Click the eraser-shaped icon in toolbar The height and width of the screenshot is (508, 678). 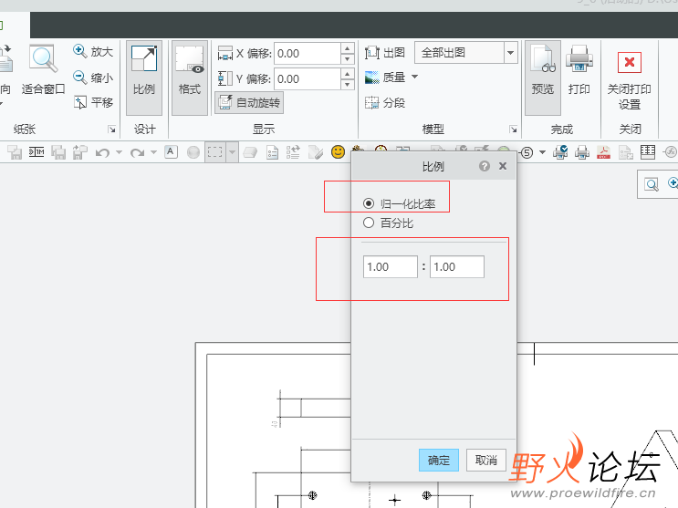coord(250,152)
